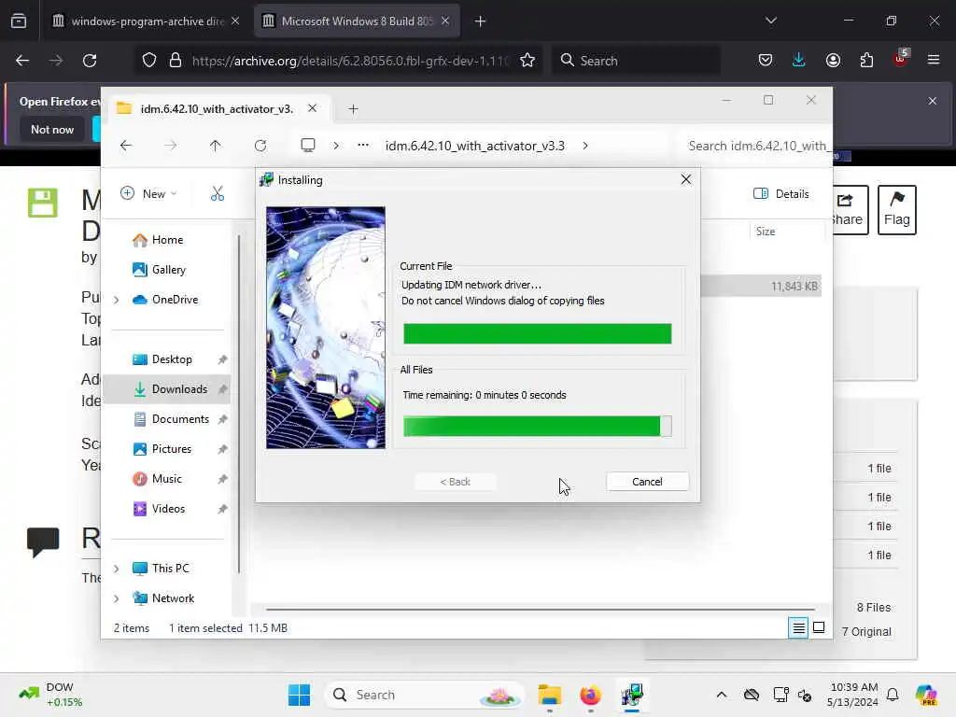
Task: Go back in File Explorer
Action: pyautogui.click(x=126, y=146)
